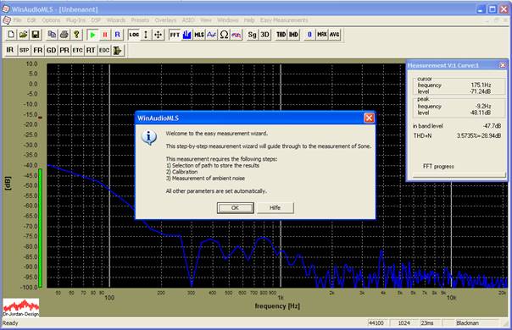Screen dimensions: 512x330
Task: Show the RT reverberation time icon
Action: coord(91,50)
